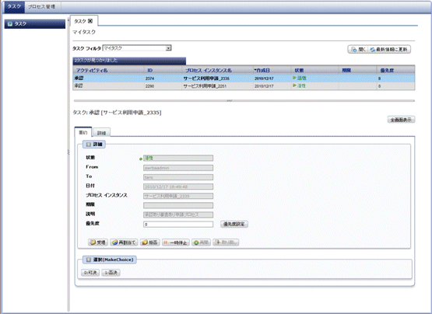
Task: Switch to the プロセス管理 top tab
Action: point(41,6)
